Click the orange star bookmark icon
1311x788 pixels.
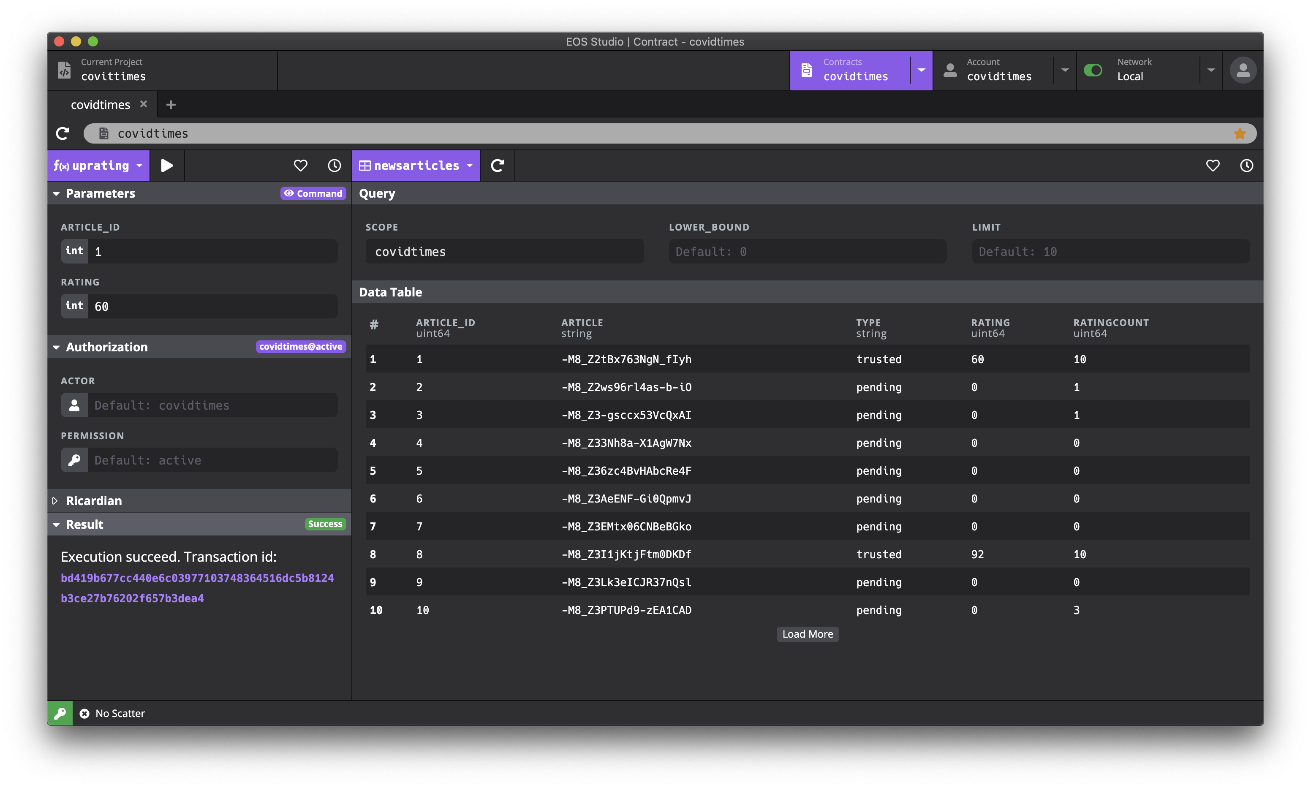pos(1239,133)
